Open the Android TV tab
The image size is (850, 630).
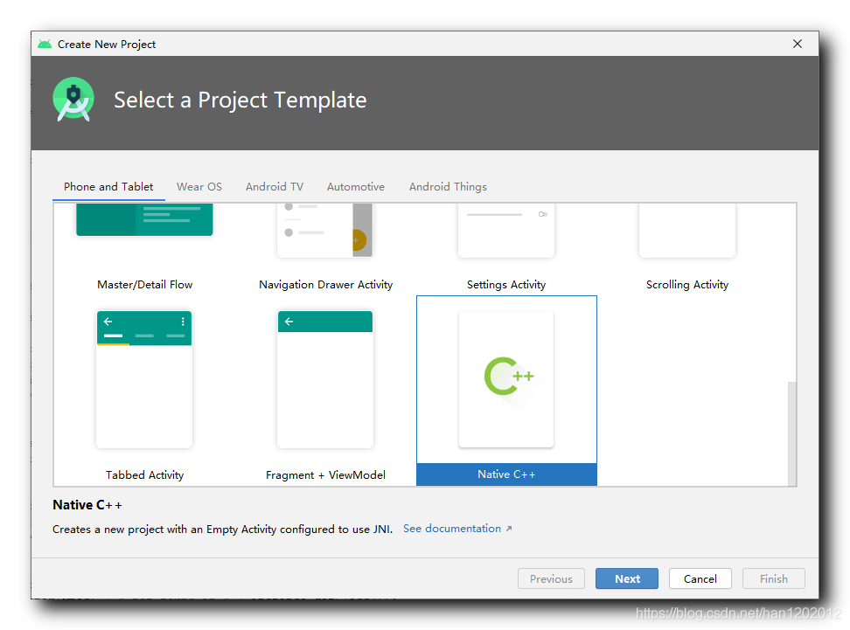pos(275,186)
